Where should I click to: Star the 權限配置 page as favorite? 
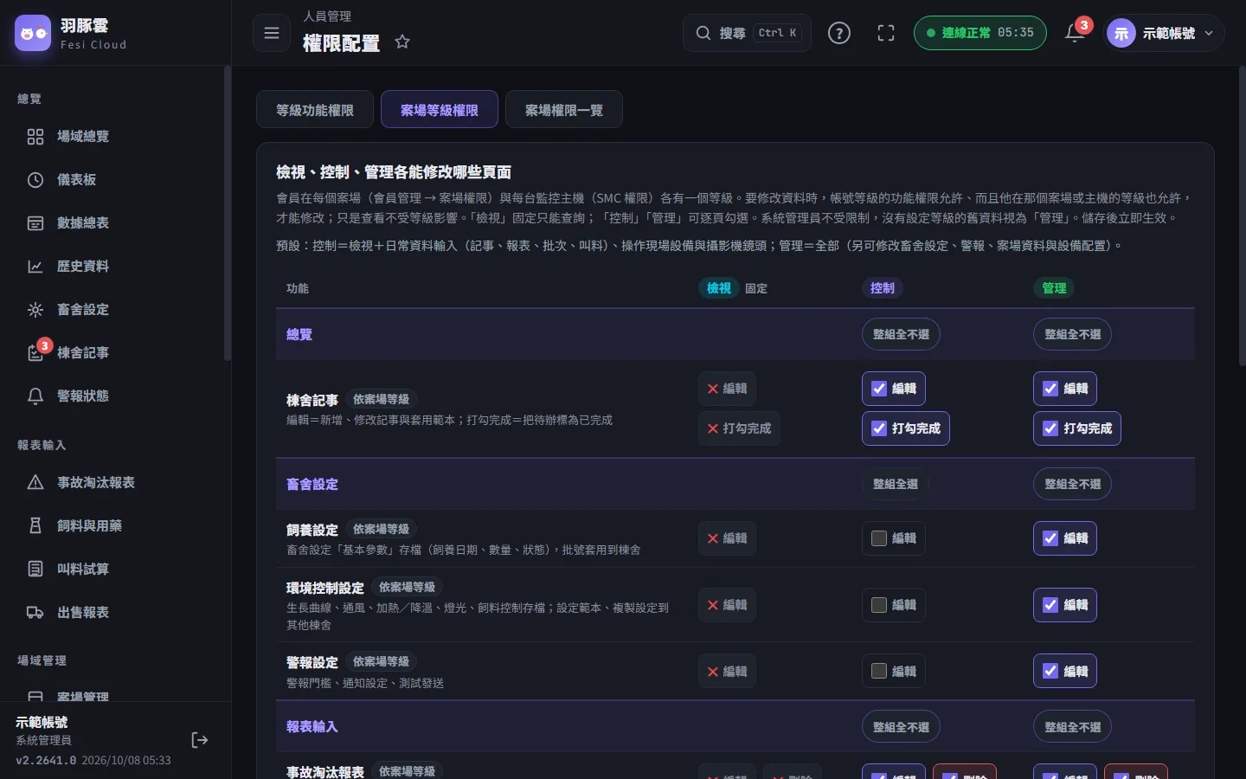tap(402, 42)
